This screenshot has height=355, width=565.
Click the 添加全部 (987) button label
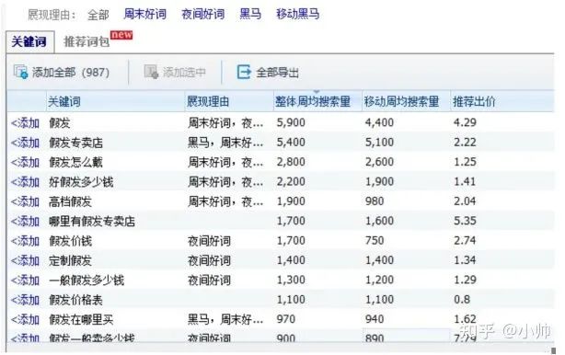(x=71, y=73)
